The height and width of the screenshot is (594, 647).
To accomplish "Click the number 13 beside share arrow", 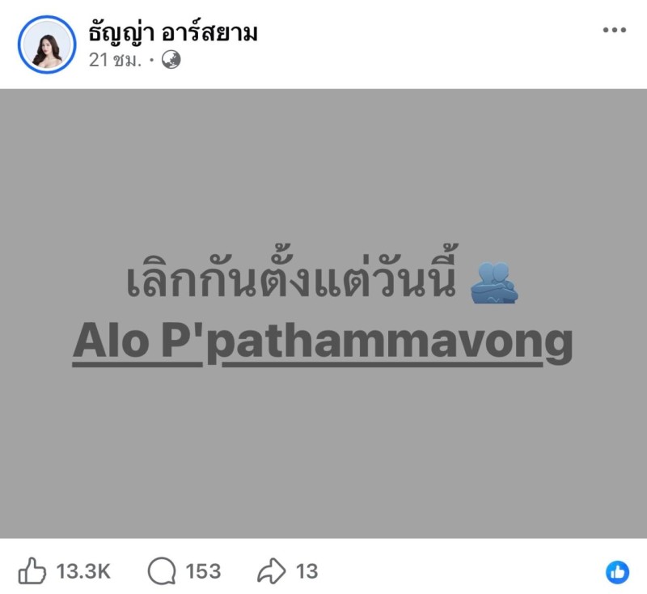I will (307, 571).
